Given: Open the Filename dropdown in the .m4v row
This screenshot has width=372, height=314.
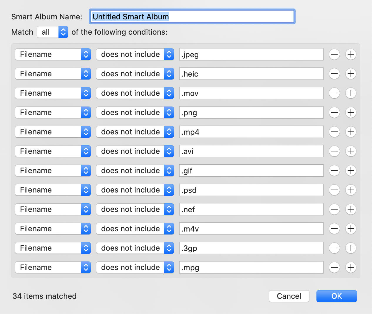Looking at the screenshot, I should [53, 229].
